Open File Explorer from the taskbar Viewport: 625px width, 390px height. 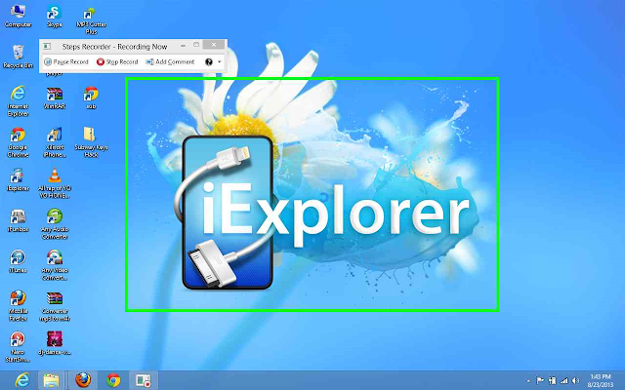tap(51, 380)
